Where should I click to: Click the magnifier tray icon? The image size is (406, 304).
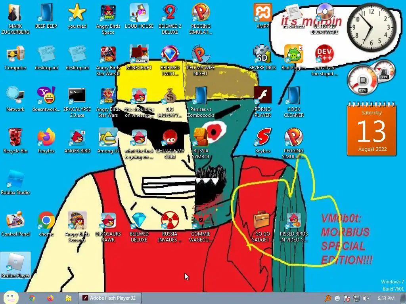click(x=328, y=298)
